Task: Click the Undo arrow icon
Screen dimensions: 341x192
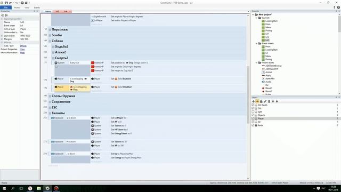Action: coord(11,3)
